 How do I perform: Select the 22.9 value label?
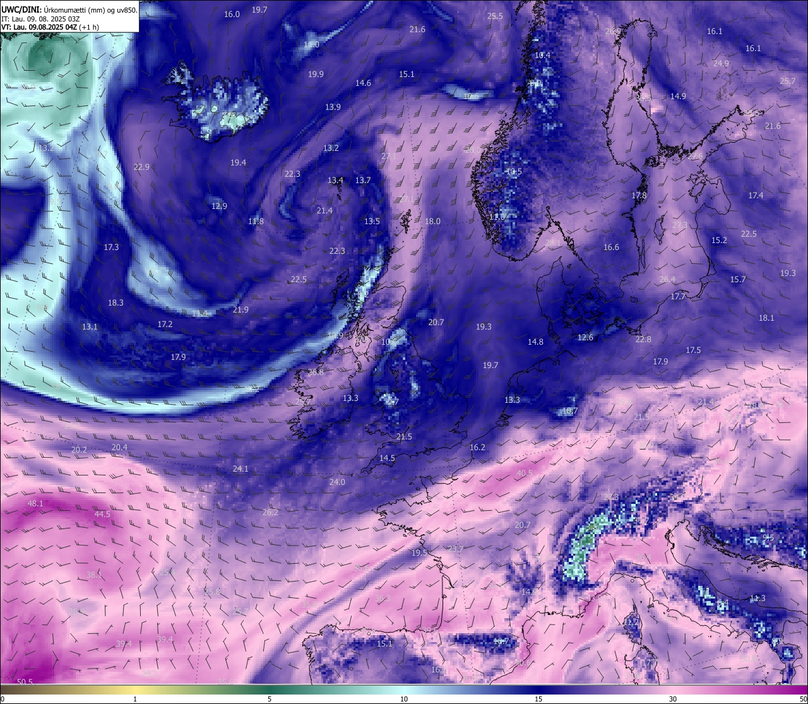(x=141, y=167)
